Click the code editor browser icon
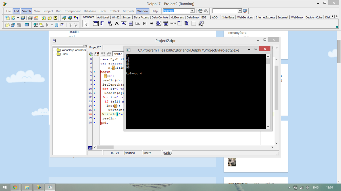Viewport: 341px width, 191px height. tap(91, 54)
